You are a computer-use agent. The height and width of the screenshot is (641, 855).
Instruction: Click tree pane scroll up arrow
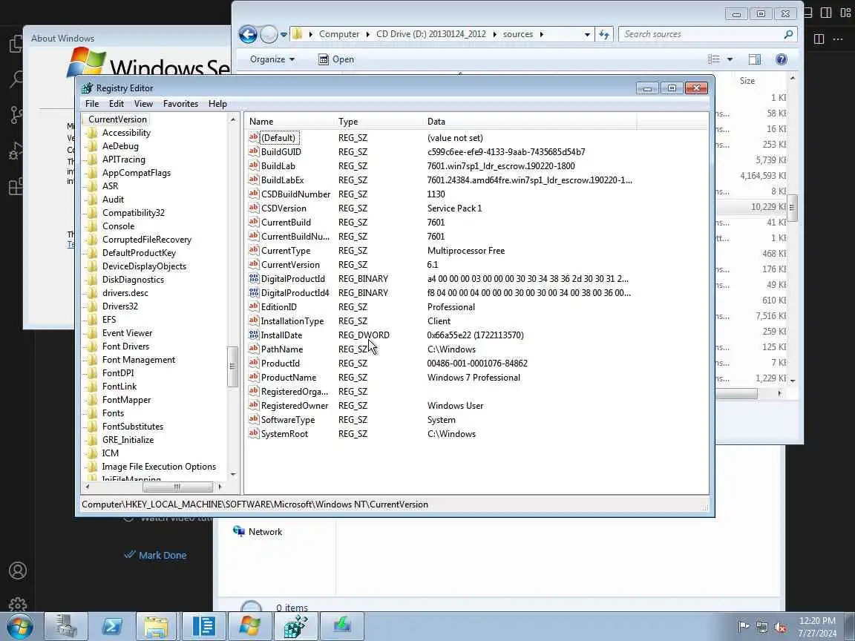(x=233, y=119)
